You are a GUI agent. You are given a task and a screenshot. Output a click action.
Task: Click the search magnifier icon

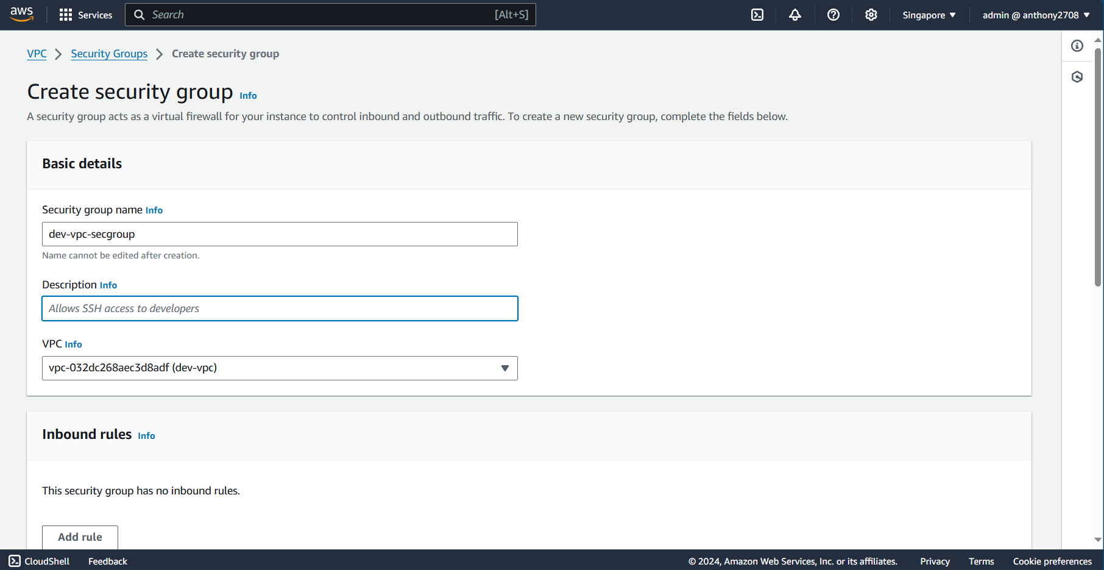click(x=140, y=15)
